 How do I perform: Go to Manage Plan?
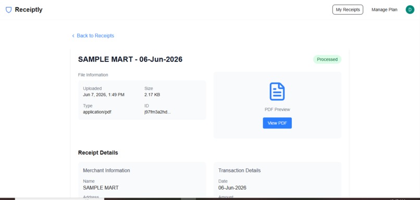pos(385,10)
